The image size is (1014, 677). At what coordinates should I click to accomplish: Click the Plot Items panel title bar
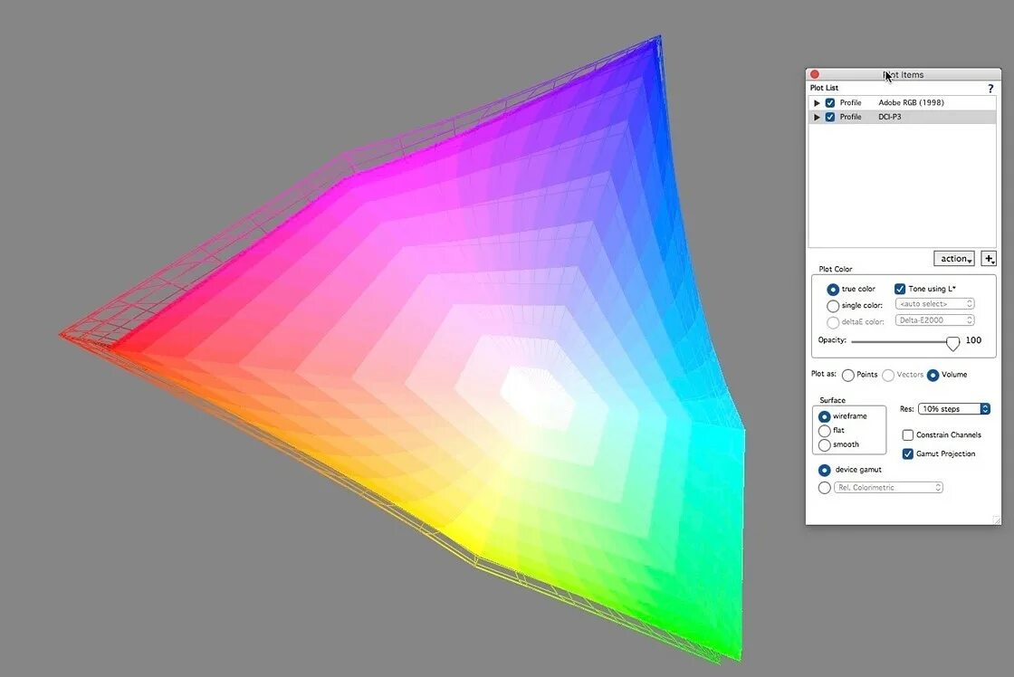click(904, 74)
